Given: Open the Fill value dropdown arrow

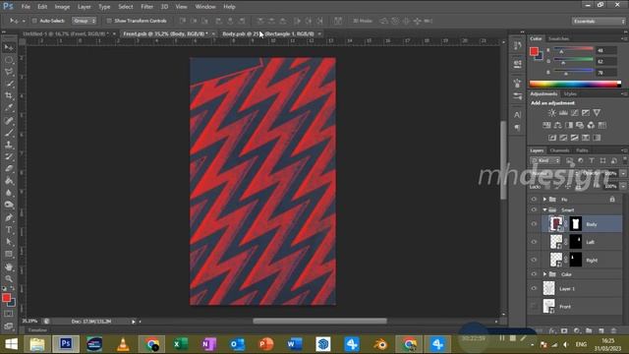Looking at the screenshot, I should click(x=623, y=186).
